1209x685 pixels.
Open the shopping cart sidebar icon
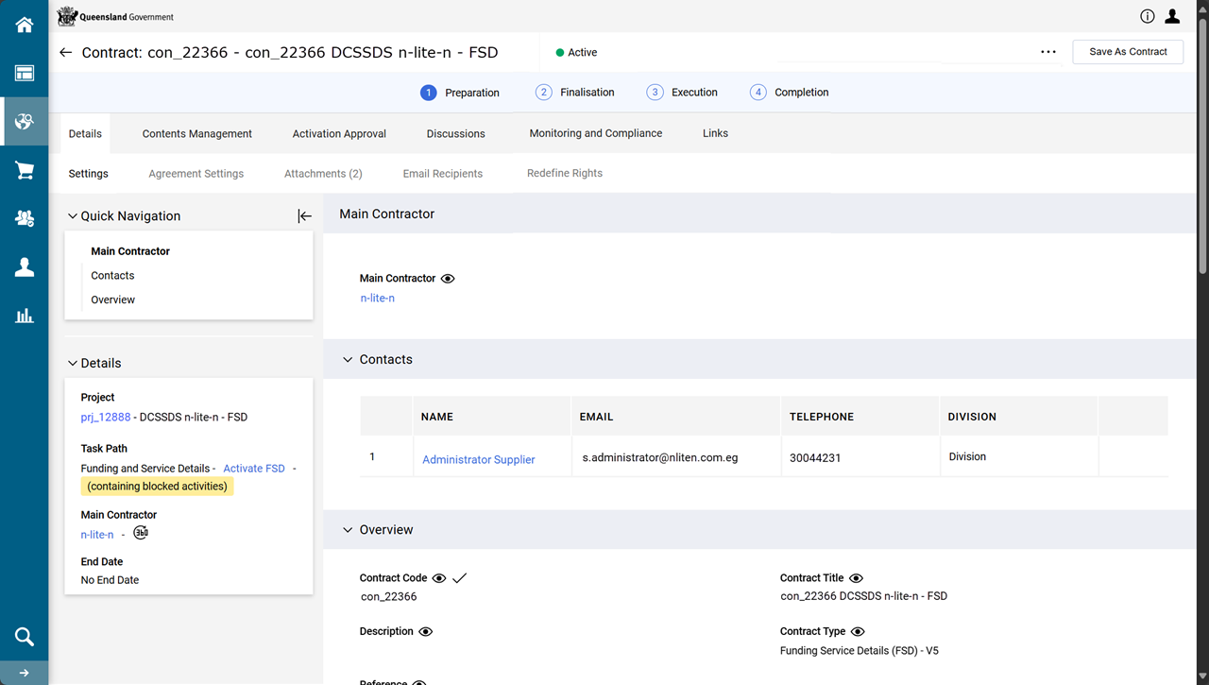click(x=24, y=170)
